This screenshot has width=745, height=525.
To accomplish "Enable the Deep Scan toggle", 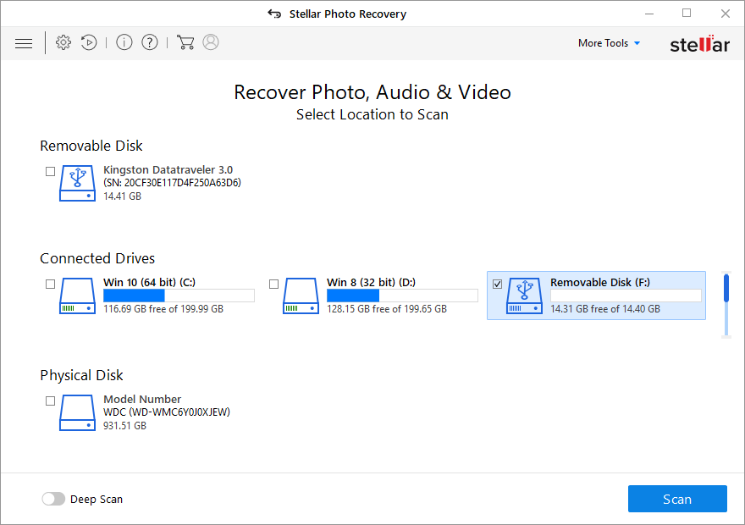I will 53,499.
